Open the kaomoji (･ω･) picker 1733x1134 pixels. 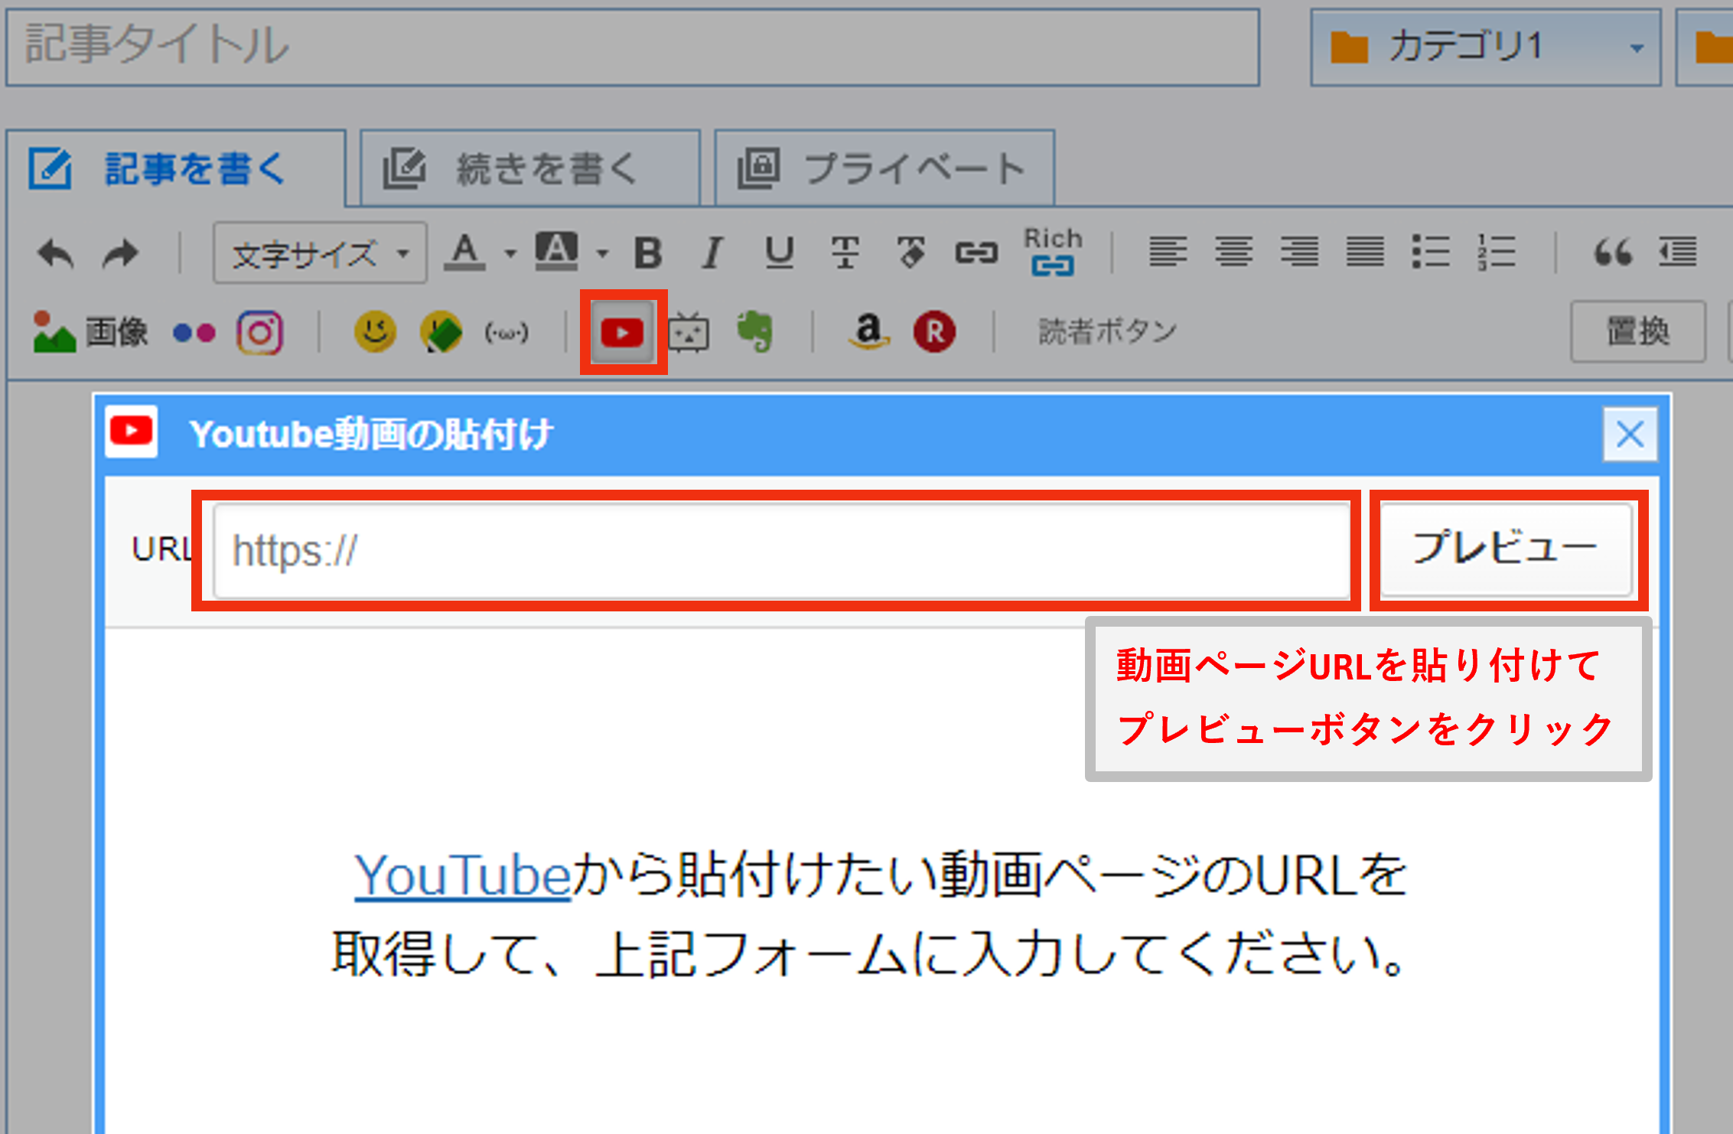507,333
